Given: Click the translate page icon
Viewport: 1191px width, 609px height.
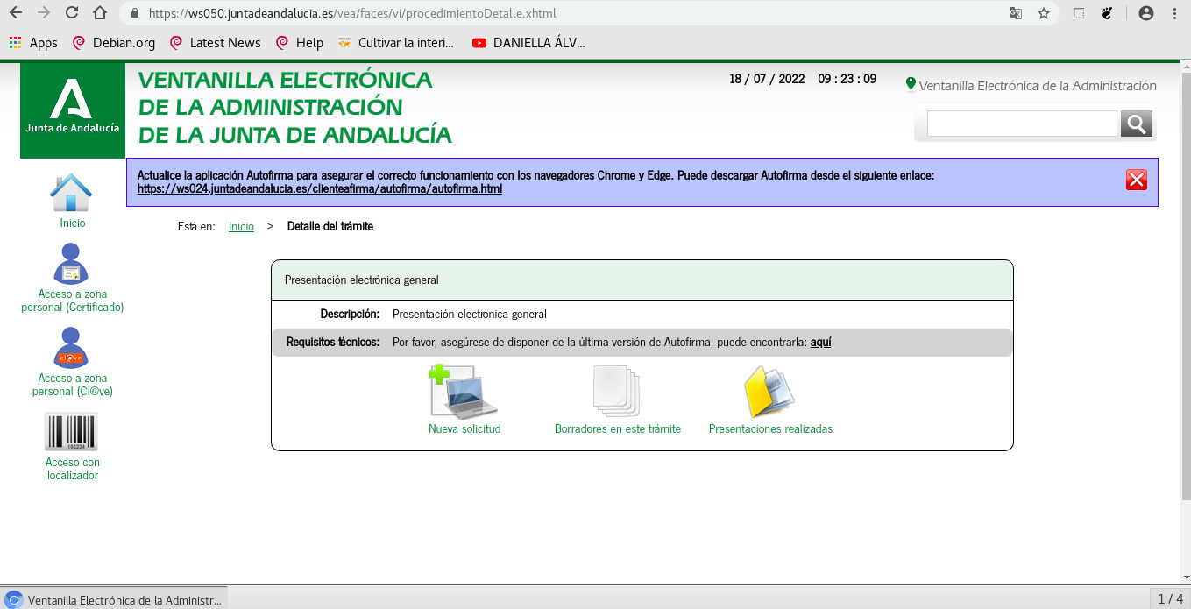Looking at the screenshot, I should tap(1015, 13).
